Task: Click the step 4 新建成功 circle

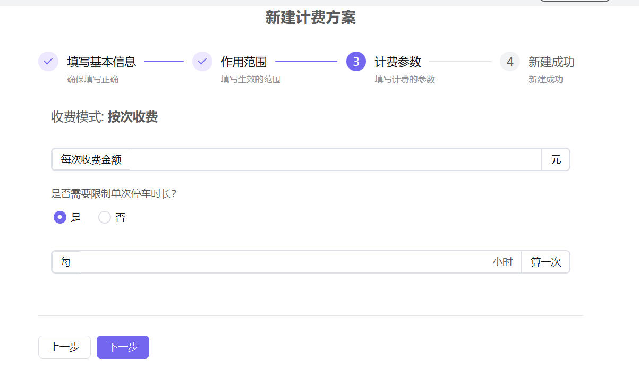Action: click(x=509, y=61)
